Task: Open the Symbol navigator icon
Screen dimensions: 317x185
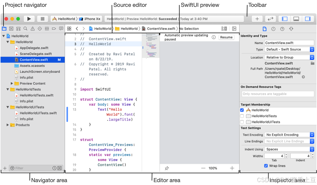Action: click(18, 29)
